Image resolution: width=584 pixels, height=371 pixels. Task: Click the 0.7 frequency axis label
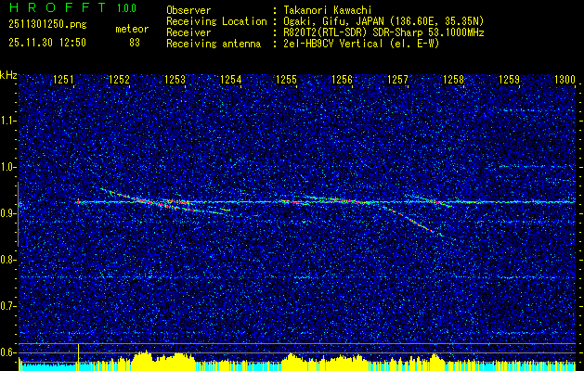pos(8,306)
